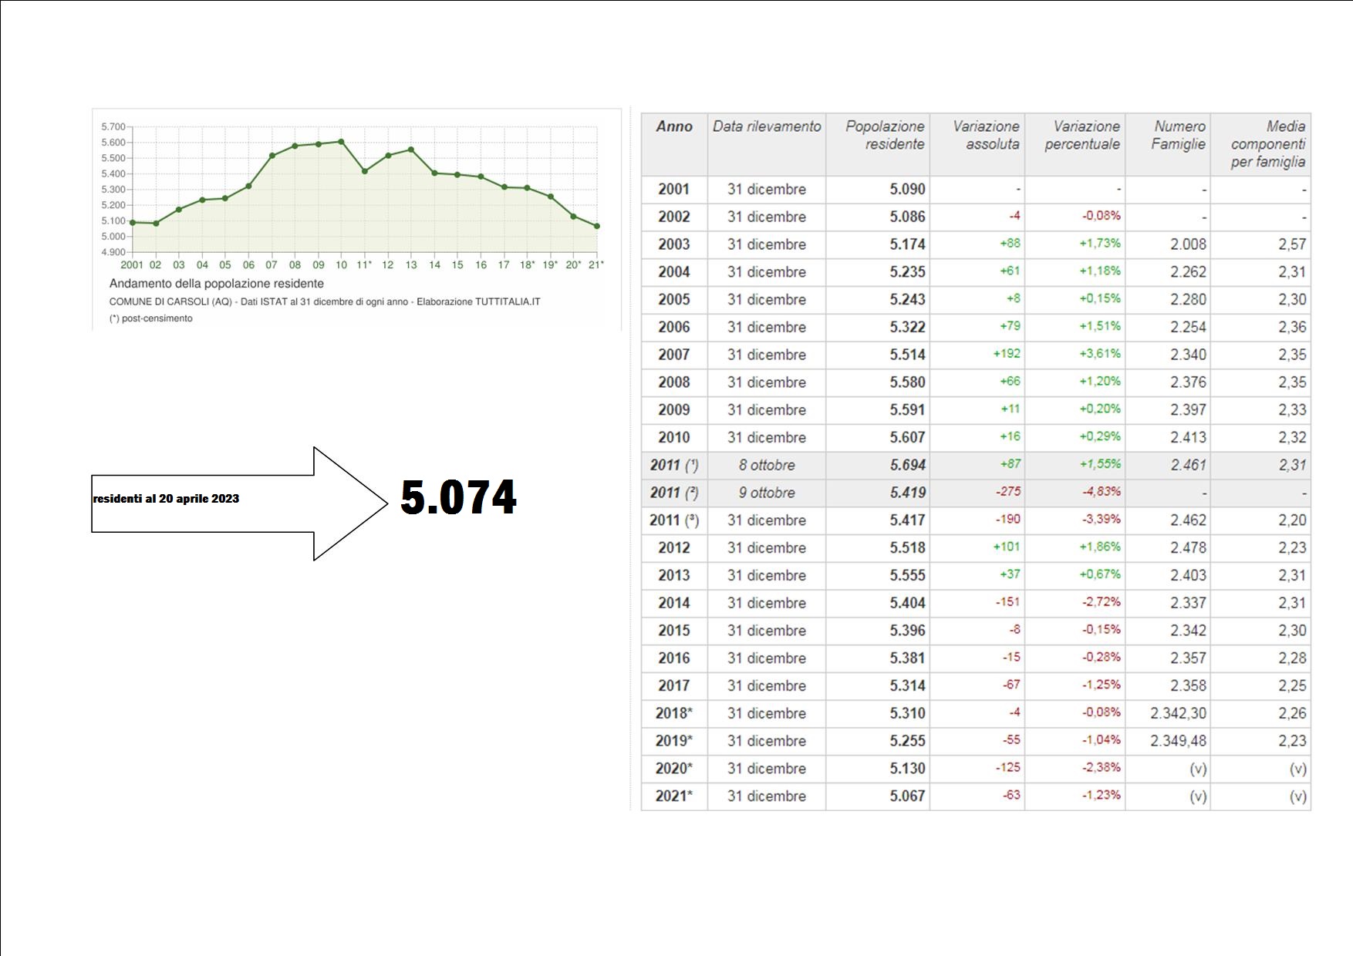Click the -4,83% percentage variation cell

click(x=1101, y=492)
